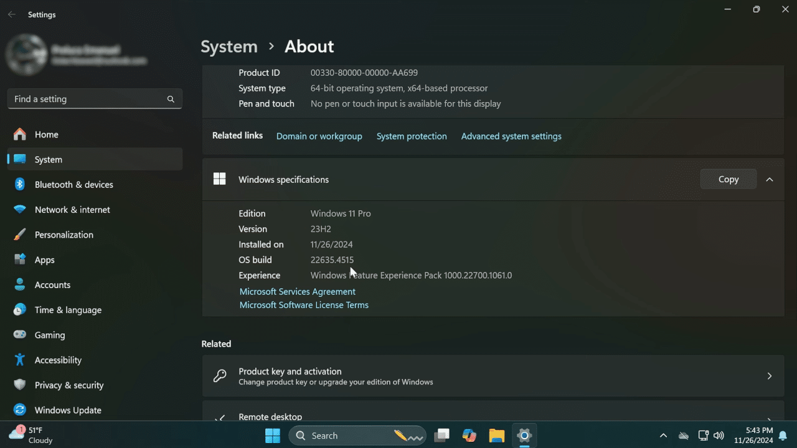Screen dimensions: 797x448
Task: Open Microsoft Software License Terms
Action: pos(304,305)
